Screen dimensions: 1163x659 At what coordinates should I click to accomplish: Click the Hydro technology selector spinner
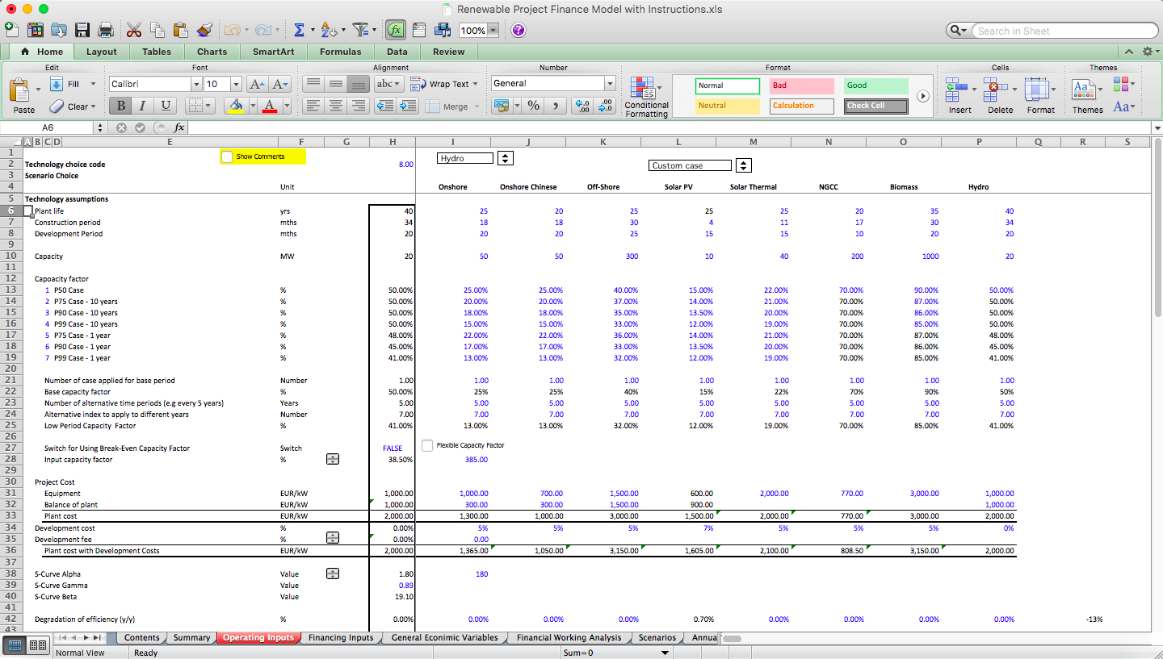[506, 158]
